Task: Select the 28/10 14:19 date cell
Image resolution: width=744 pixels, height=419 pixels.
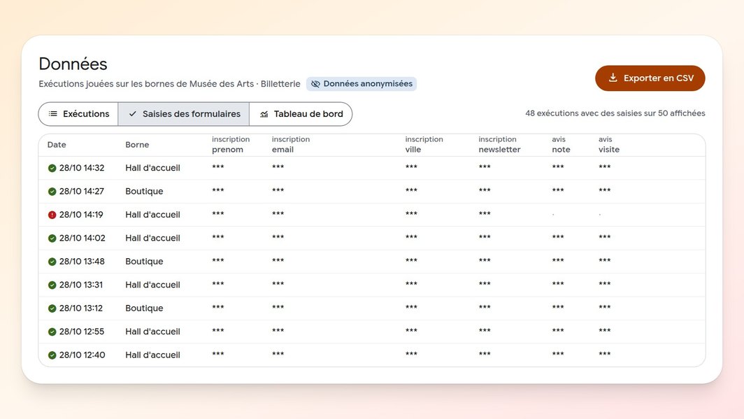Action: coord(81,215)
